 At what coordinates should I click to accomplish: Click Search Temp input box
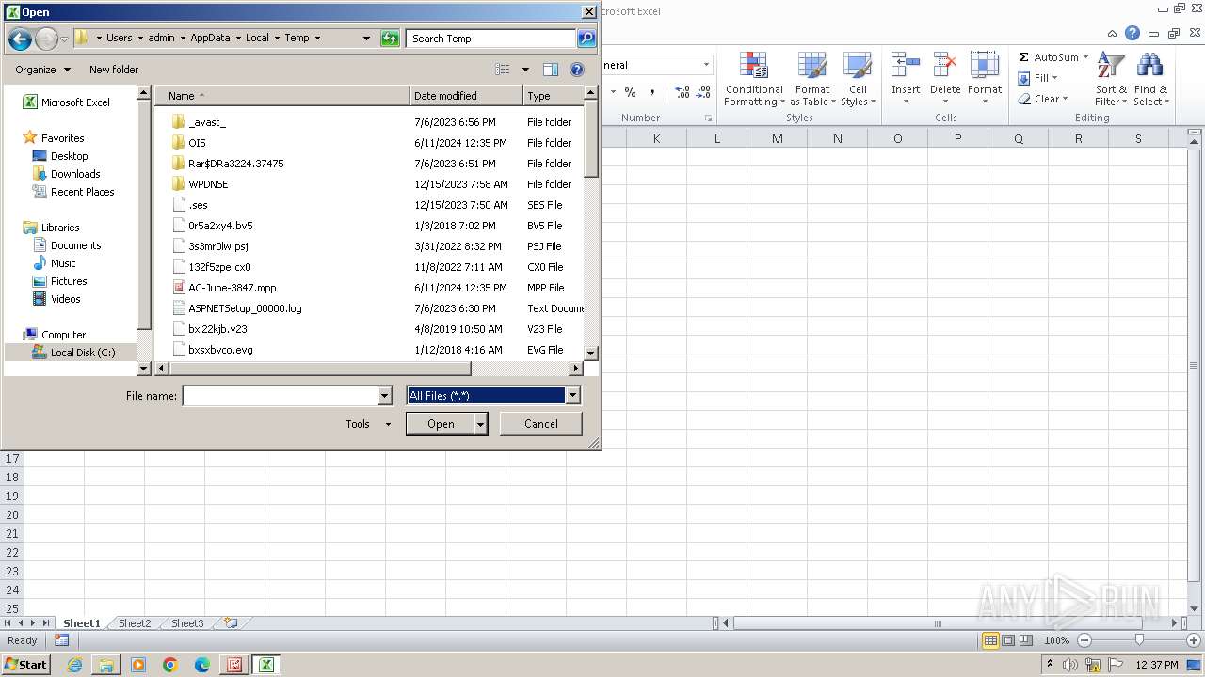pyautogui.click(x=491, y=39)
